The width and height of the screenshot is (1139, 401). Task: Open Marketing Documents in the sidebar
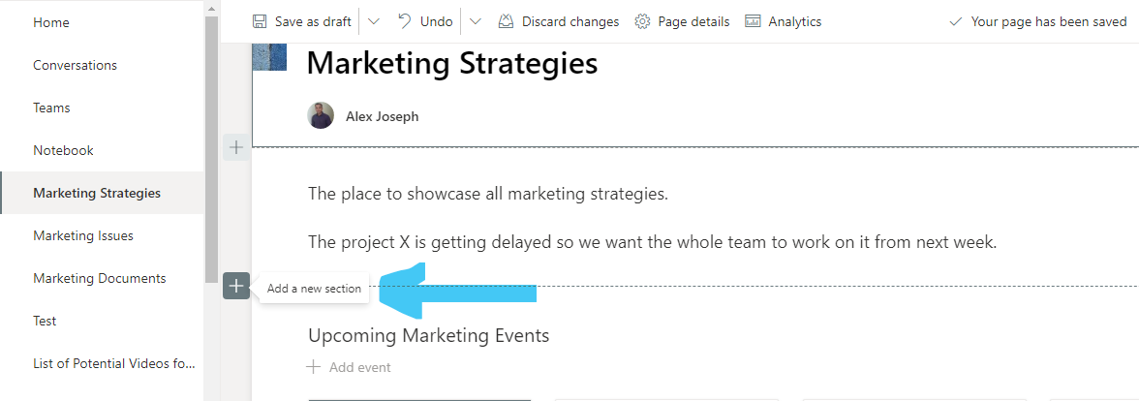coord(99,278)
